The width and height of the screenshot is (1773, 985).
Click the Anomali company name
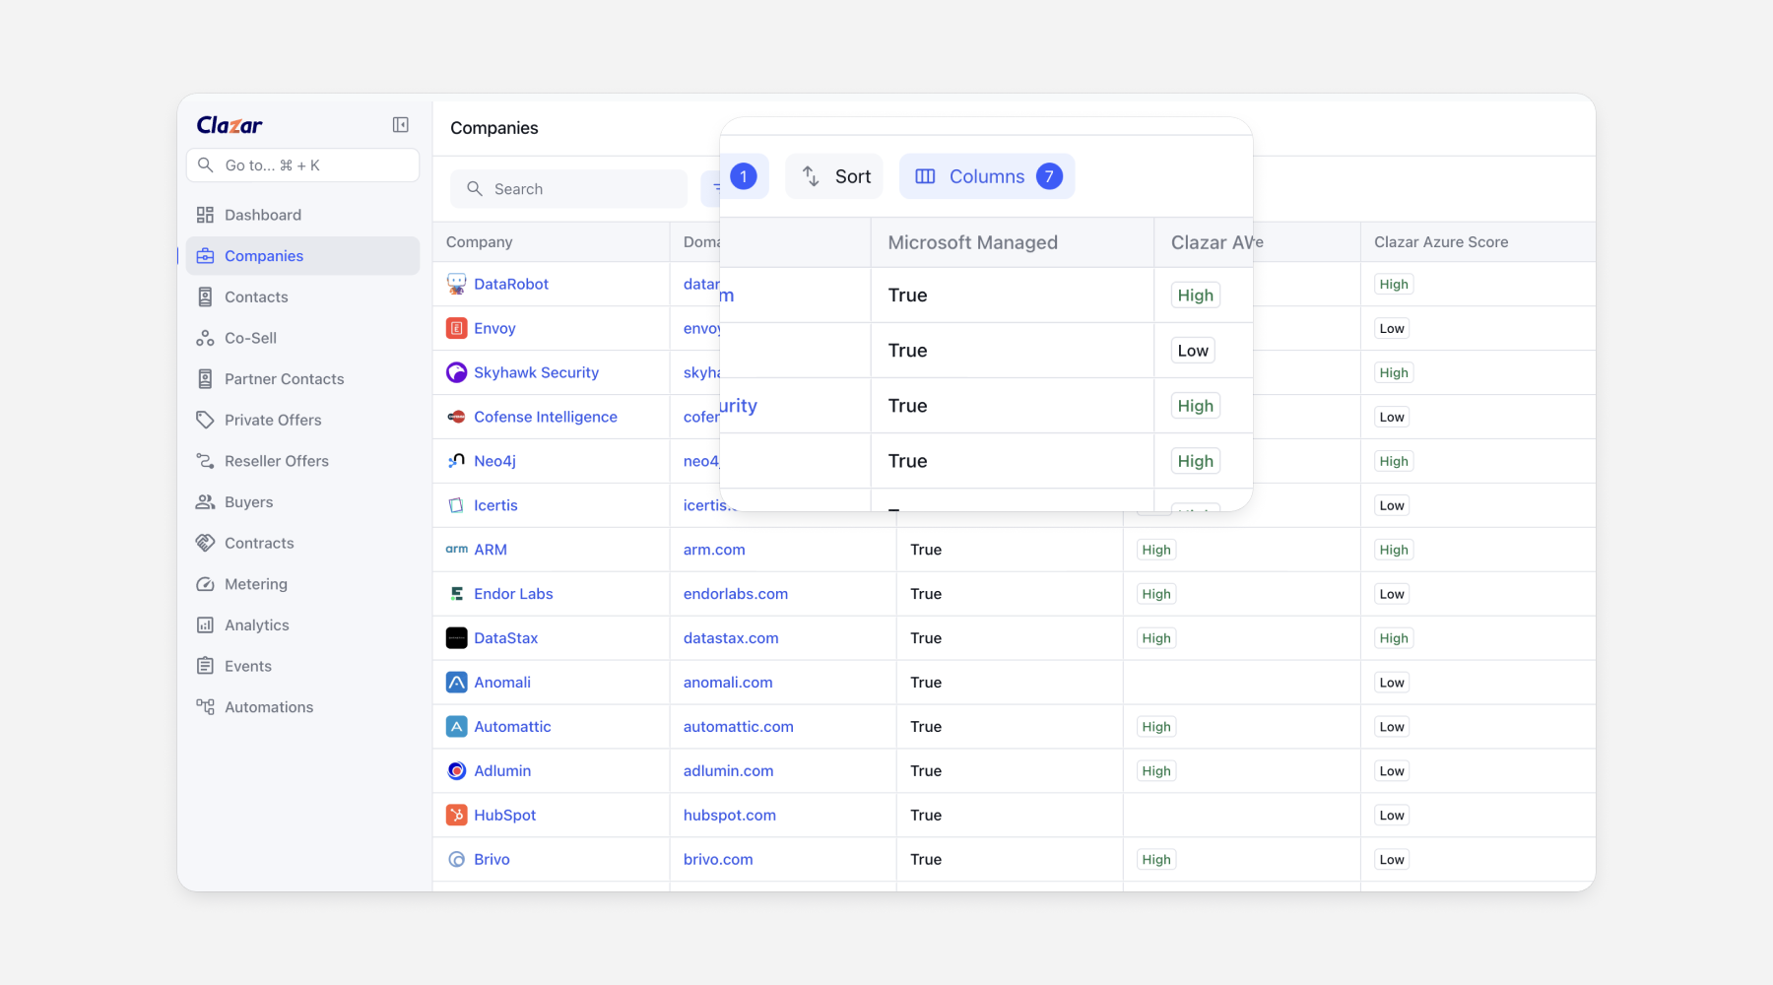point(502,683)
